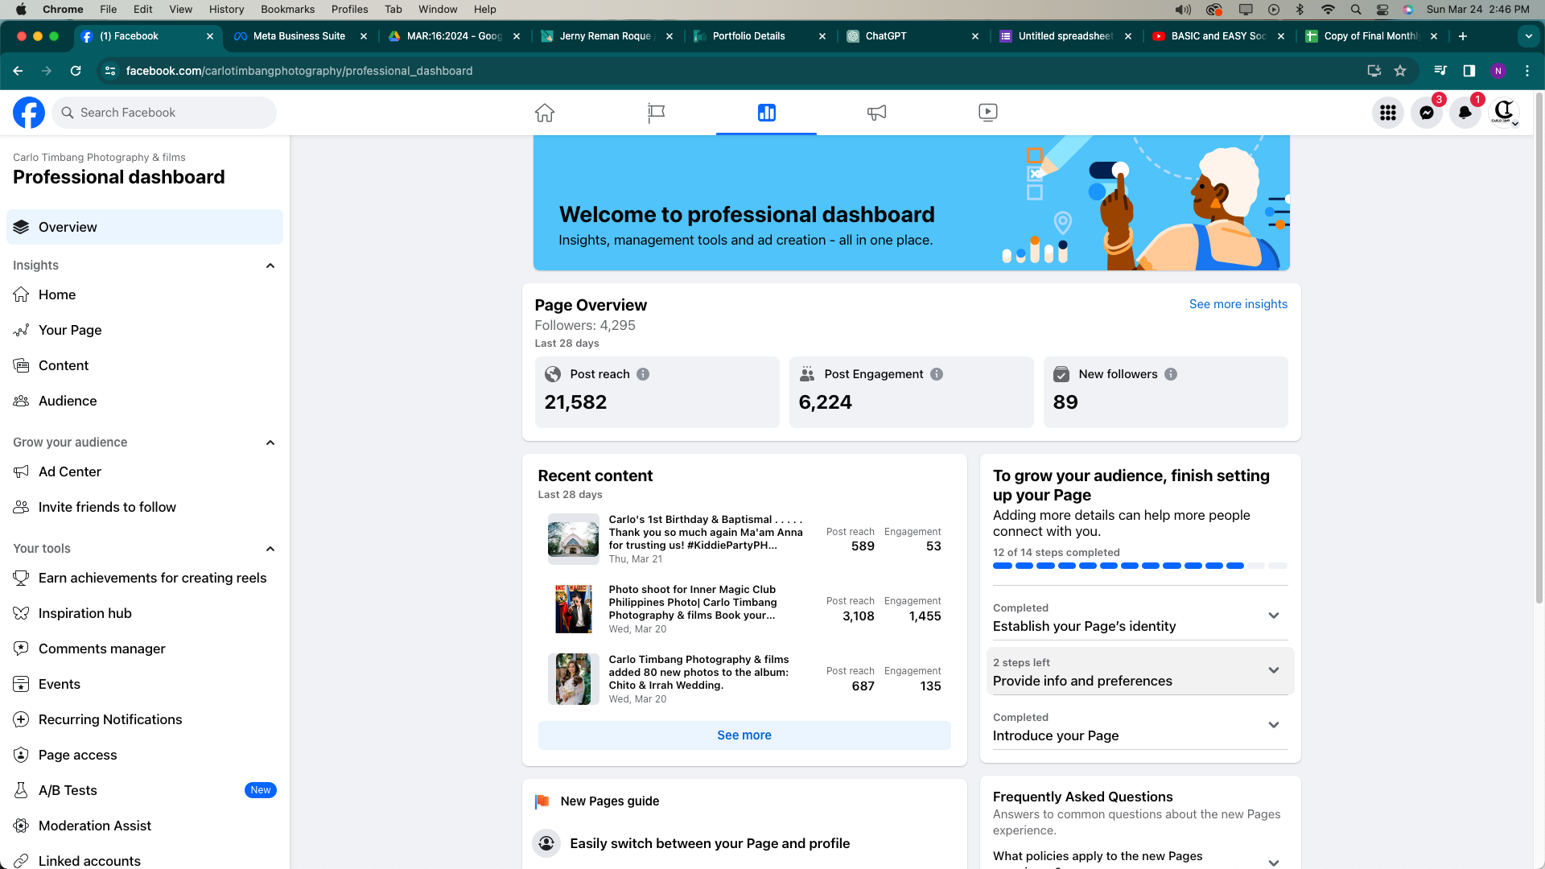The image size is (1545, 869).
Task: Expand Provide info and preferences steps
Action: point(1273,670)
